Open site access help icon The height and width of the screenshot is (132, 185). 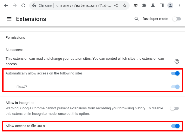coord(177,61)
